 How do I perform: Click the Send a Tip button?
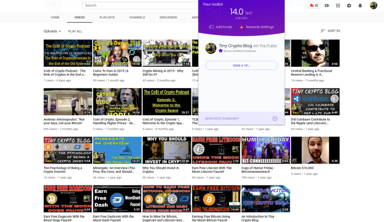tap(241, 66)
